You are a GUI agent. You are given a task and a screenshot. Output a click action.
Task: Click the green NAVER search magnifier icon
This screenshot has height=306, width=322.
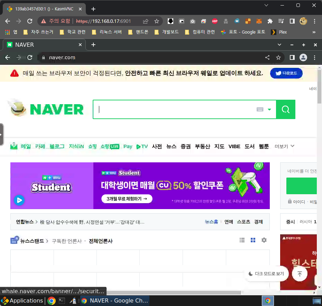[x=285, y=109]
